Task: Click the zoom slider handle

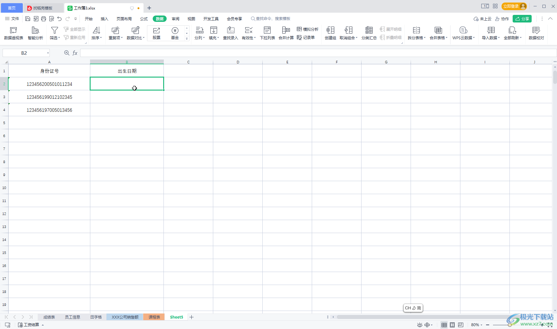Action: coord(509,325)
